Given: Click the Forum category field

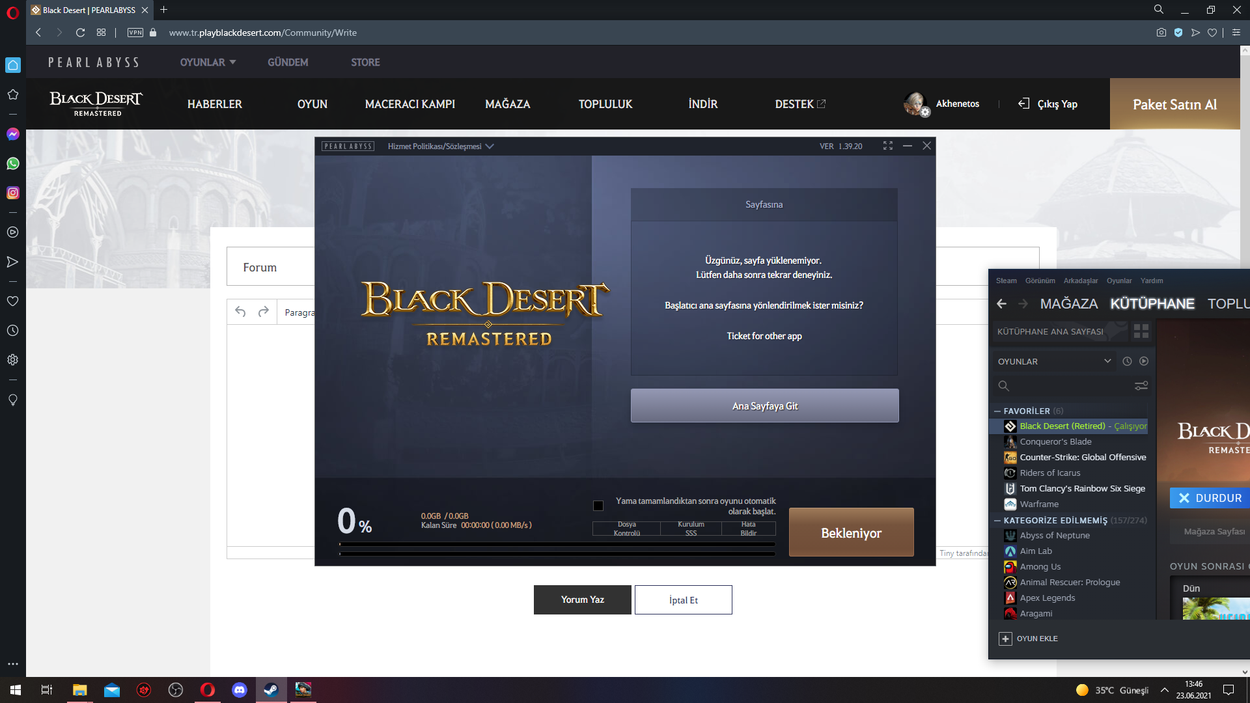Looking at the screenshot, I should pyautogui.click(x=271, y=266).
